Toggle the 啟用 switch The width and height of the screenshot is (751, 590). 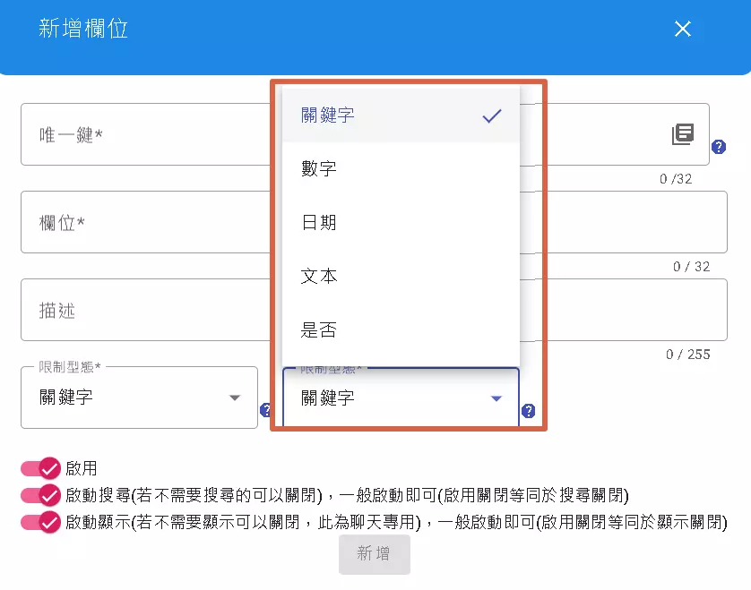pyautogui.click(x=40, y=468)
